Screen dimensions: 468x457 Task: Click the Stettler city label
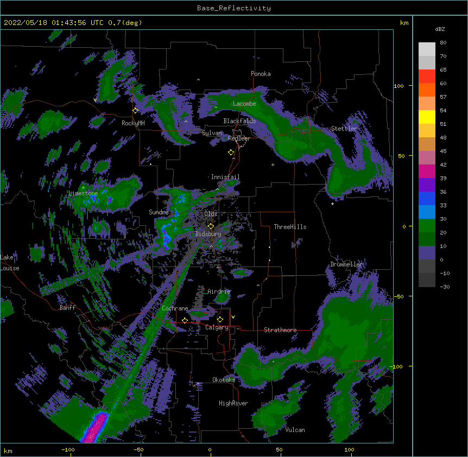[x=344, y=129]
